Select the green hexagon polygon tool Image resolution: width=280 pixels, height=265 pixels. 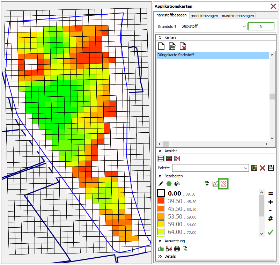(x=169, y=183)
